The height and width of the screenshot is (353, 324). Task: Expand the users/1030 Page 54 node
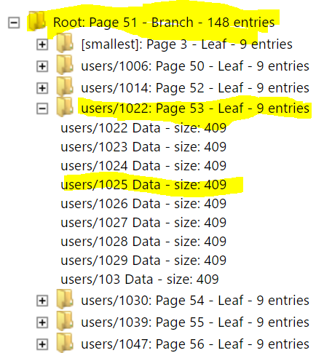pos(42,301)
